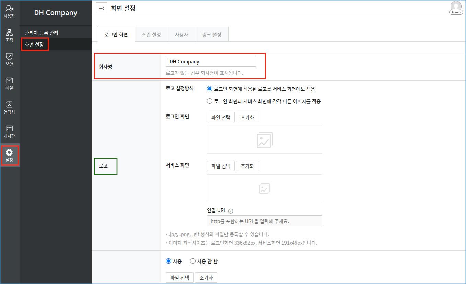Click the info icon next to 연결 URL
Viewport: 466px width, 284px height.
point(231,211)
